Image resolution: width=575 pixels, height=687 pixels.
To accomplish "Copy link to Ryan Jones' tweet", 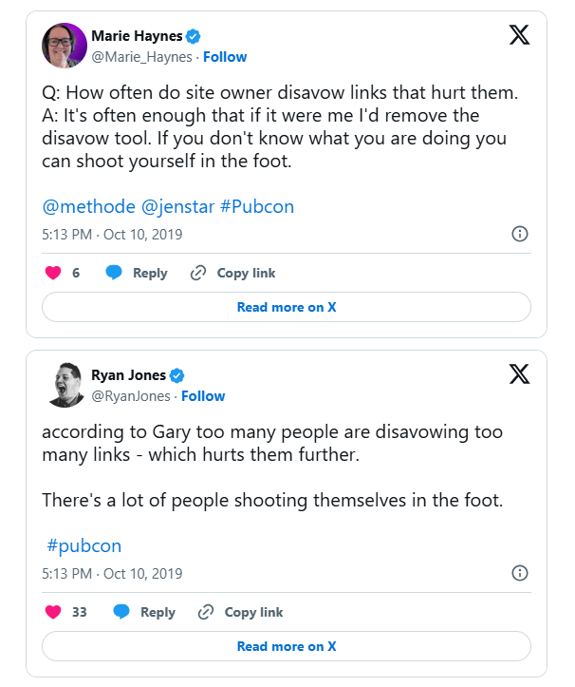I will (241, 612).
